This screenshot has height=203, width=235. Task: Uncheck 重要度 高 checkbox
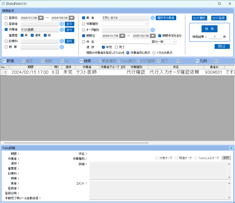[22, 35]
